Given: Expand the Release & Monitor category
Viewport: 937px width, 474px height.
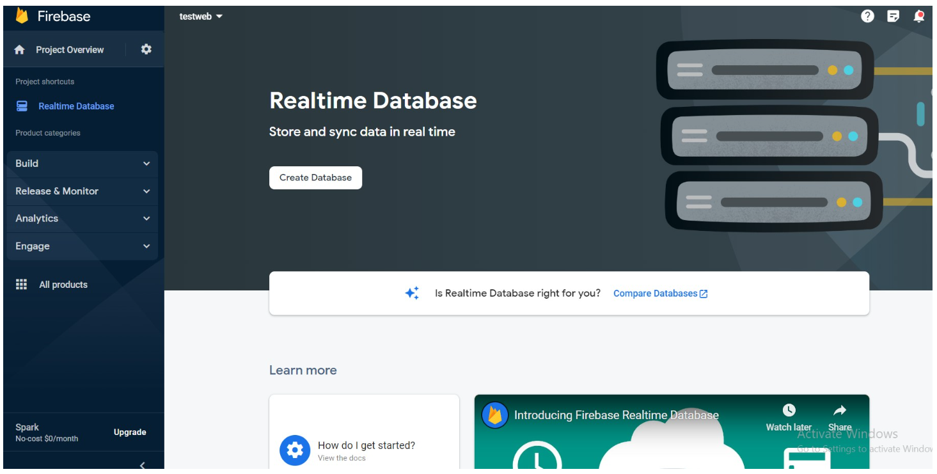Looking at the screenshot, I should click(83, 191).
